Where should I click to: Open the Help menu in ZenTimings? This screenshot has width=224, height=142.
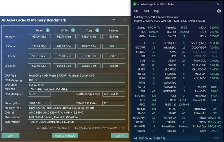click(x=156, y=11)
